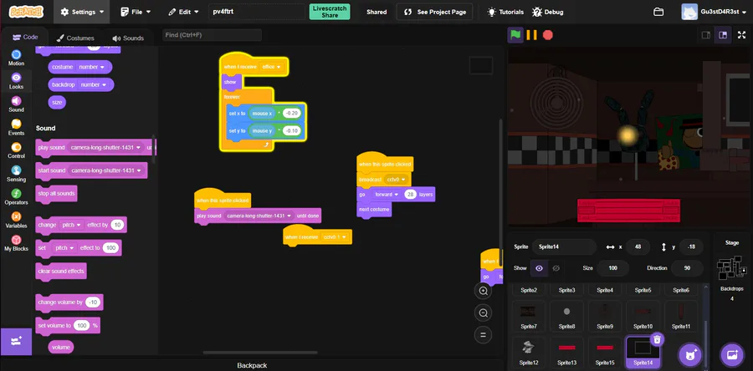Click the Shared button

[376, 12]
